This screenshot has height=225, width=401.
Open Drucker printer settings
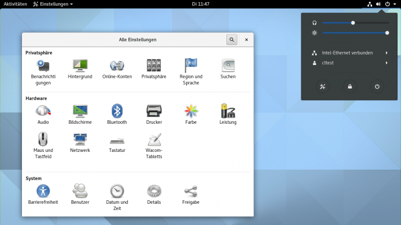coord(154,115)
